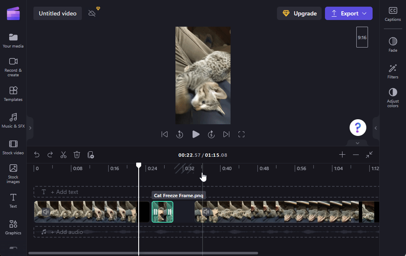Toggle fullscreen video preview
Screen dimensions: 406x256
point(241,134)
